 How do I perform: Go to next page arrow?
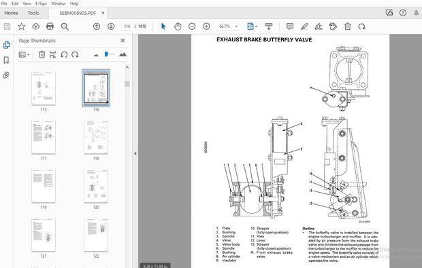pyautogui.click(x=111, y=26)
